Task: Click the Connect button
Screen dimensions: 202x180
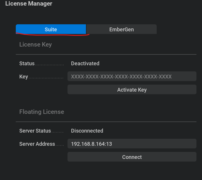Action: (132, 157)
